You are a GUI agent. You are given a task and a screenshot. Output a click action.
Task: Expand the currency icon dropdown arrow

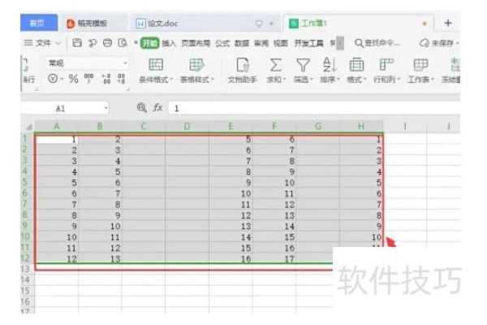62,79
